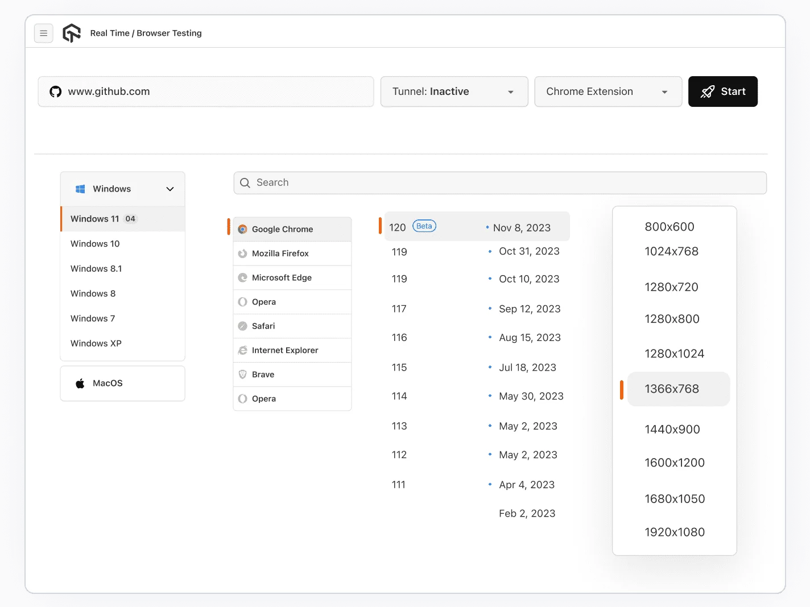Image resolution: width=810 pixels, height=607 pixels.
Task: Select the MacOS tab
Action: (x=108, y=383)
